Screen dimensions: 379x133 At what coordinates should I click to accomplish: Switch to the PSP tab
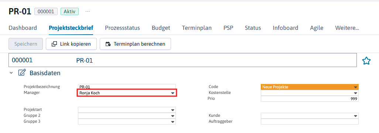coord(228,28)
